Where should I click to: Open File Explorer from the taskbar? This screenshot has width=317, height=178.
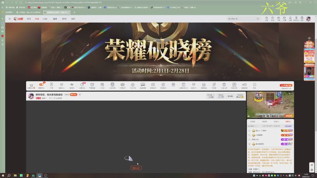click(15, 176)
